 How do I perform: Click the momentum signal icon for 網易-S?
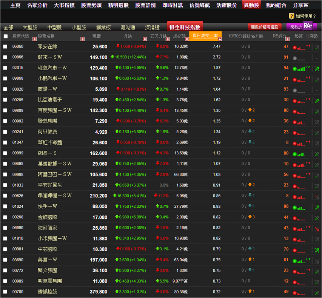pyautogui.click(x=299, y=154)
